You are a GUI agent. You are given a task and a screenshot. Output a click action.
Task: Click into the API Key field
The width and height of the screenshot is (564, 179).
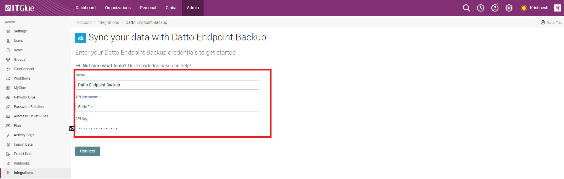click(x=167, y=129)
